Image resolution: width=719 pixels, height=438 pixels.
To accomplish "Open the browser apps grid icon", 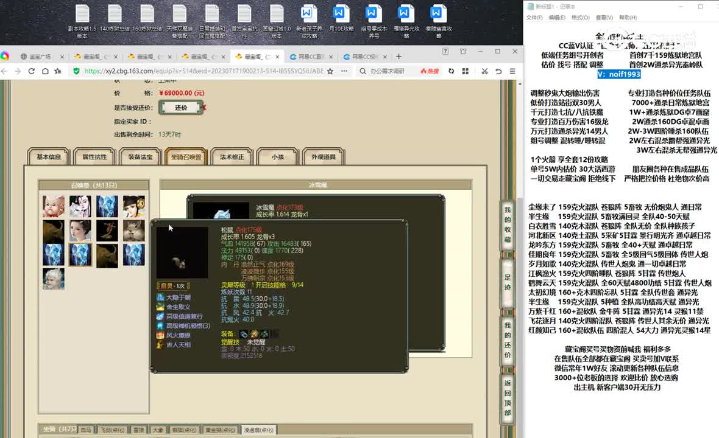I will point(466,71).
